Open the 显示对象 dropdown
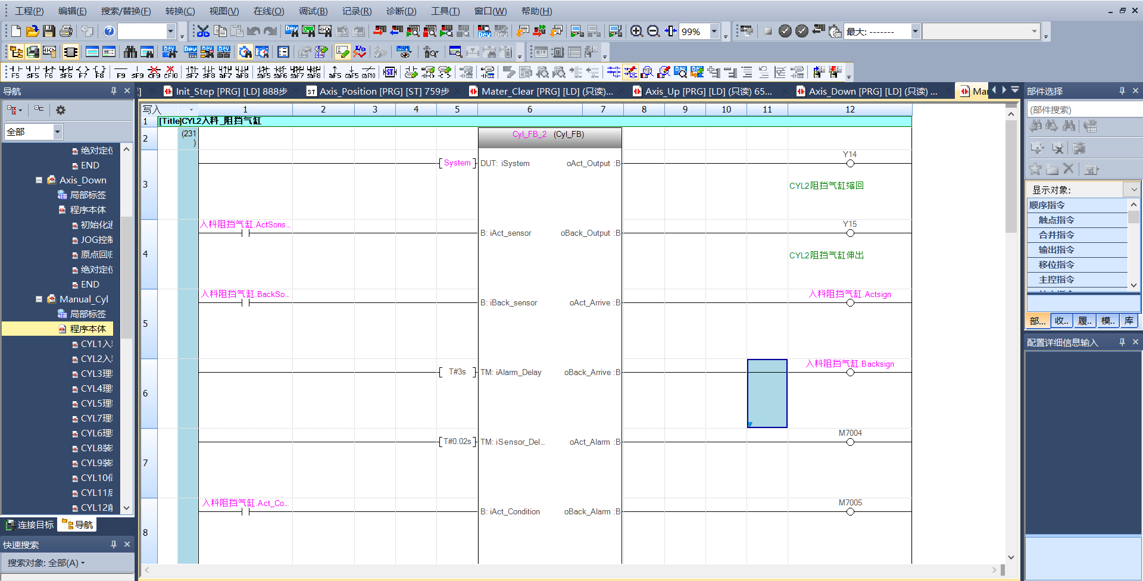The width and height of the screenshot is (1143, 581). coord(1133,190)
